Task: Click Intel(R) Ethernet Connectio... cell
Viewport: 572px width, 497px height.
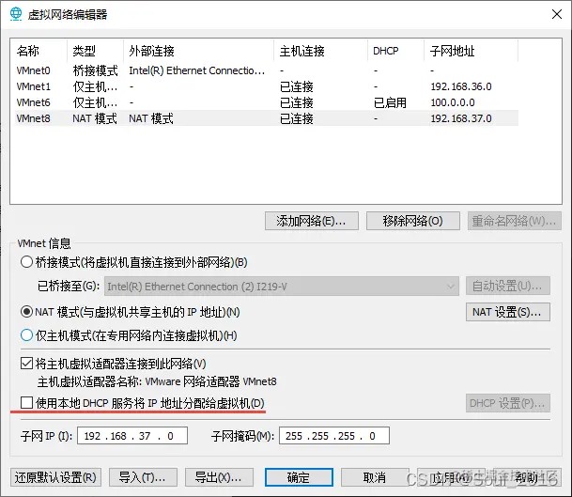Action: [196, 70]
